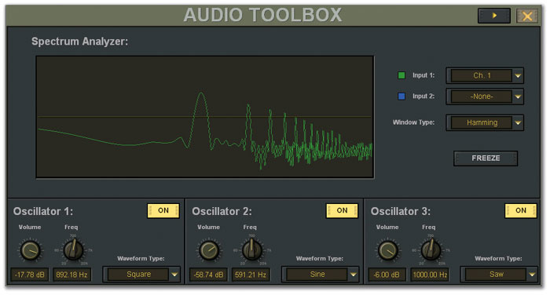Select the 892.18 Hz frequency field
The height and width of the screenshot is (295, 550).
coord(72,275)
